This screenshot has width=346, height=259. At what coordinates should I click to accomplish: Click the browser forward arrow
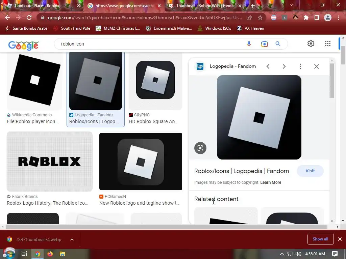click(18, 18)
